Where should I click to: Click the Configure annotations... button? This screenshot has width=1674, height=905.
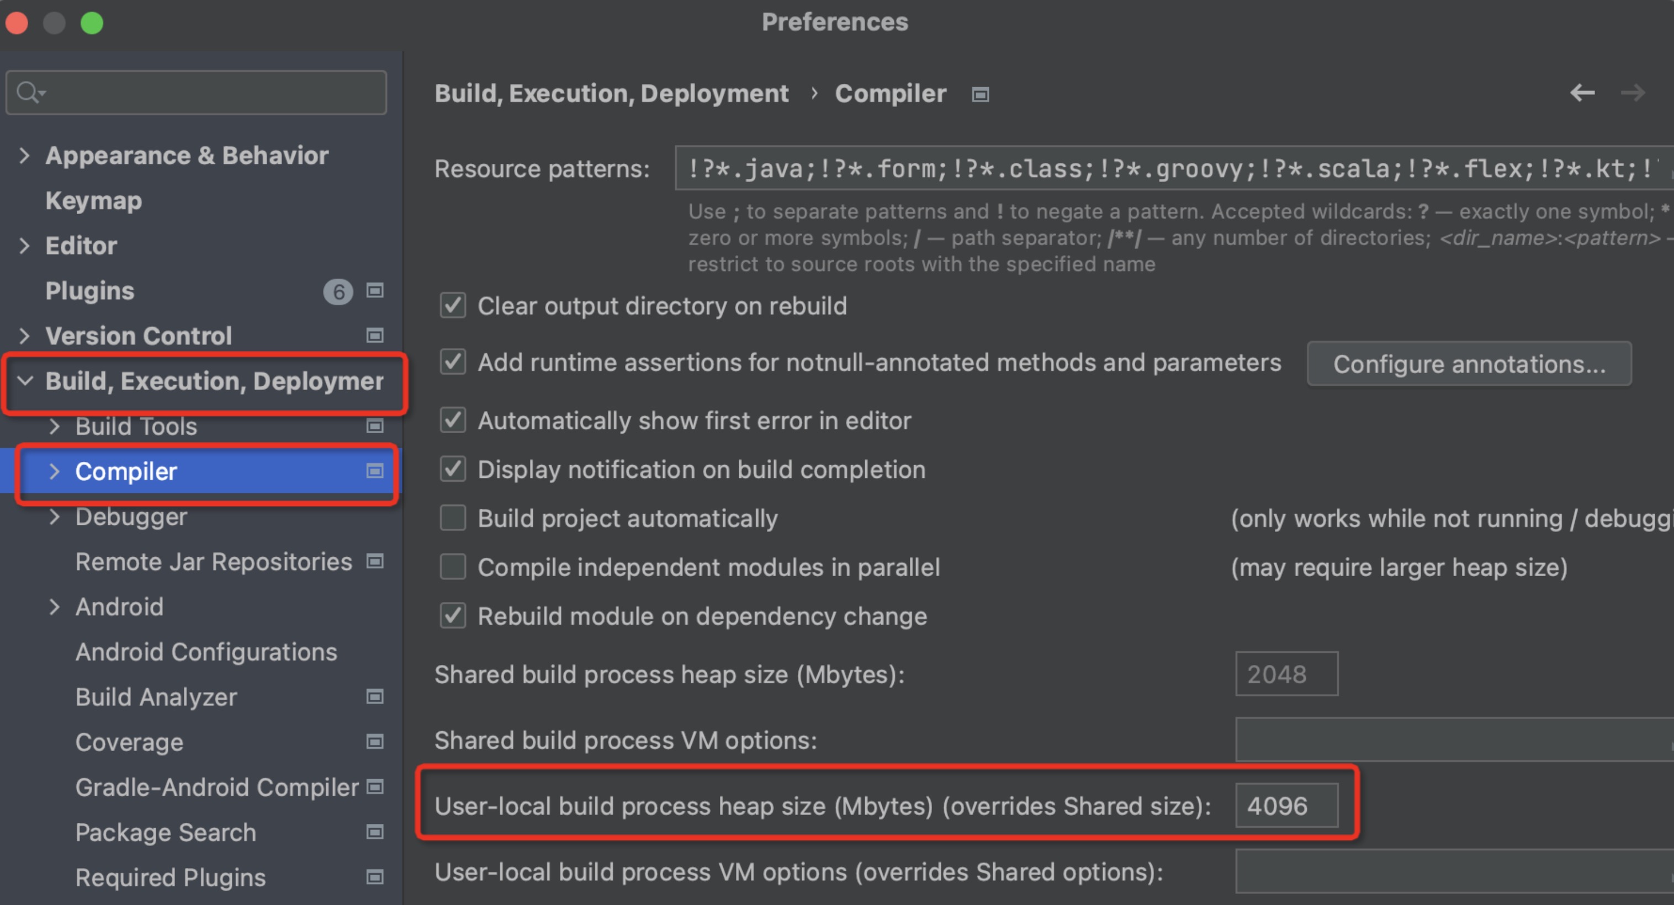(x=1469, y=364)
